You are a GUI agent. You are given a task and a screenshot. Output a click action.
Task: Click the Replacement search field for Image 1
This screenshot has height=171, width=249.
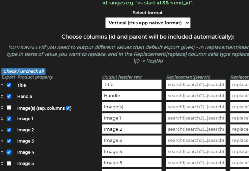point(196,118)
